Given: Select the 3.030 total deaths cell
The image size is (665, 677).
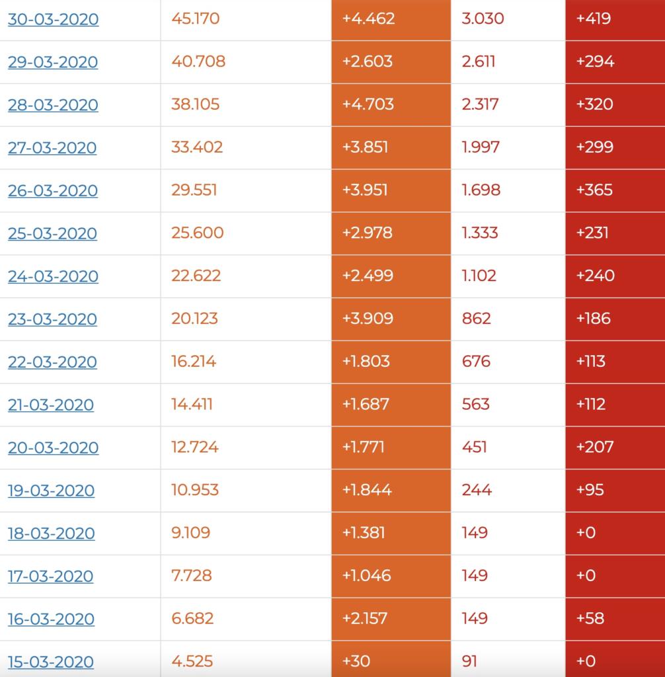Looking at the screenshot, I should (x=483, y=19).
